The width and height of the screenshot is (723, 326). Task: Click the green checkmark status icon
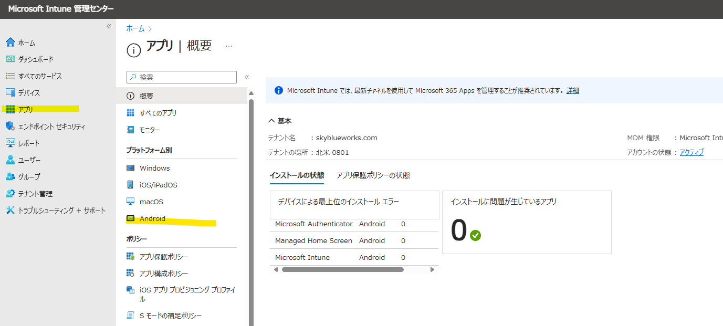point(475,235)
